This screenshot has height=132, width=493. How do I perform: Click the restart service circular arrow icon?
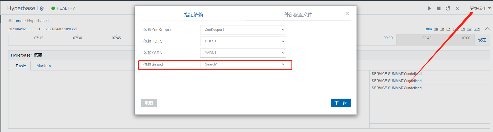click(x=448, y=8)
